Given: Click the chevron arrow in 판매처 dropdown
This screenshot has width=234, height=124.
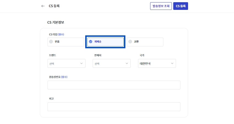Looking at the screenshot, I should (127, 63).
